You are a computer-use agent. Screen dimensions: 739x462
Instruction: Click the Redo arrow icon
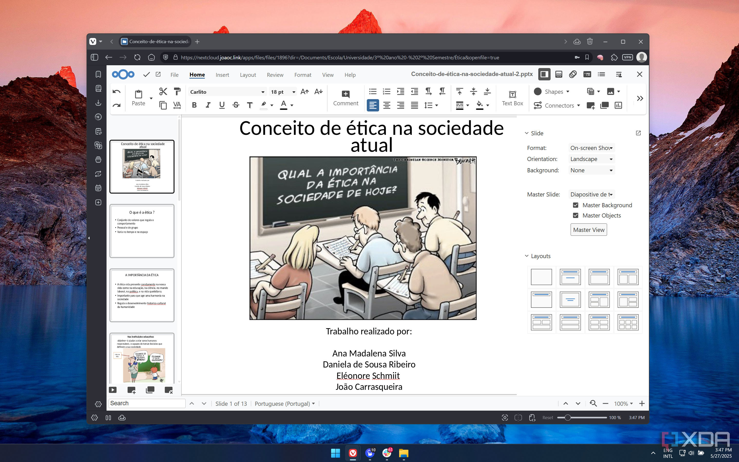[116, 105]
